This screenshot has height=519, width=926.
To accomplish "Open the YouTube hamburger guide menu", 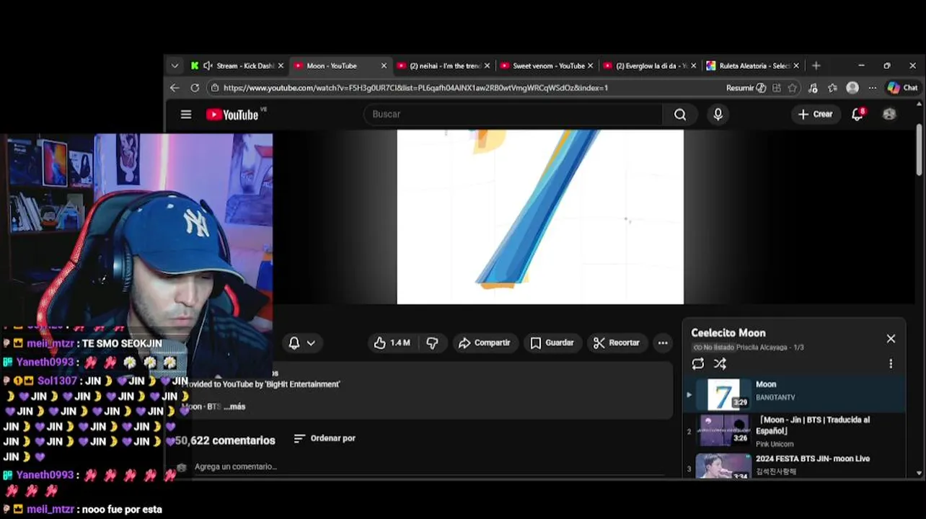I will click(x=186, y=115).
